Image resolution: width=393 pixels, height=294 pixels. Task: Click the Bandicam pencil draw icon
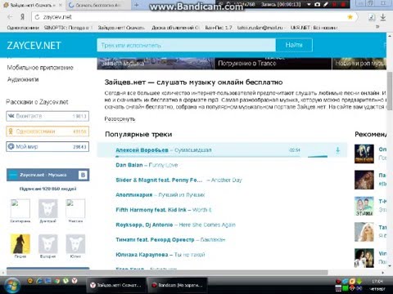tap(326, 4)
